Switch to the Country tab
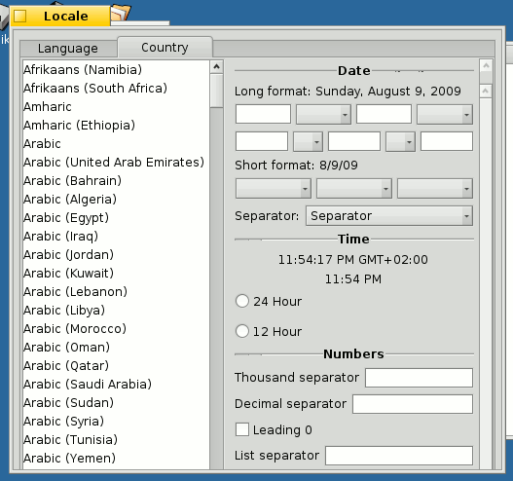The height and width of the screenshot is (481, 513). 165,48
